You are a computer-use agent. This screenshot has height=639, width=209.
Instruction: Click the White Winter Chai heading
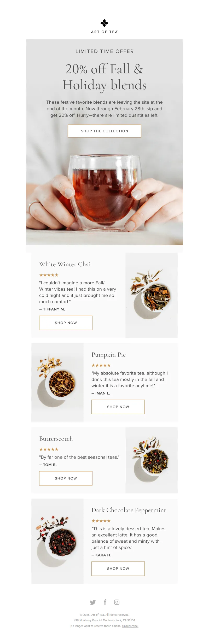(65, 264)
